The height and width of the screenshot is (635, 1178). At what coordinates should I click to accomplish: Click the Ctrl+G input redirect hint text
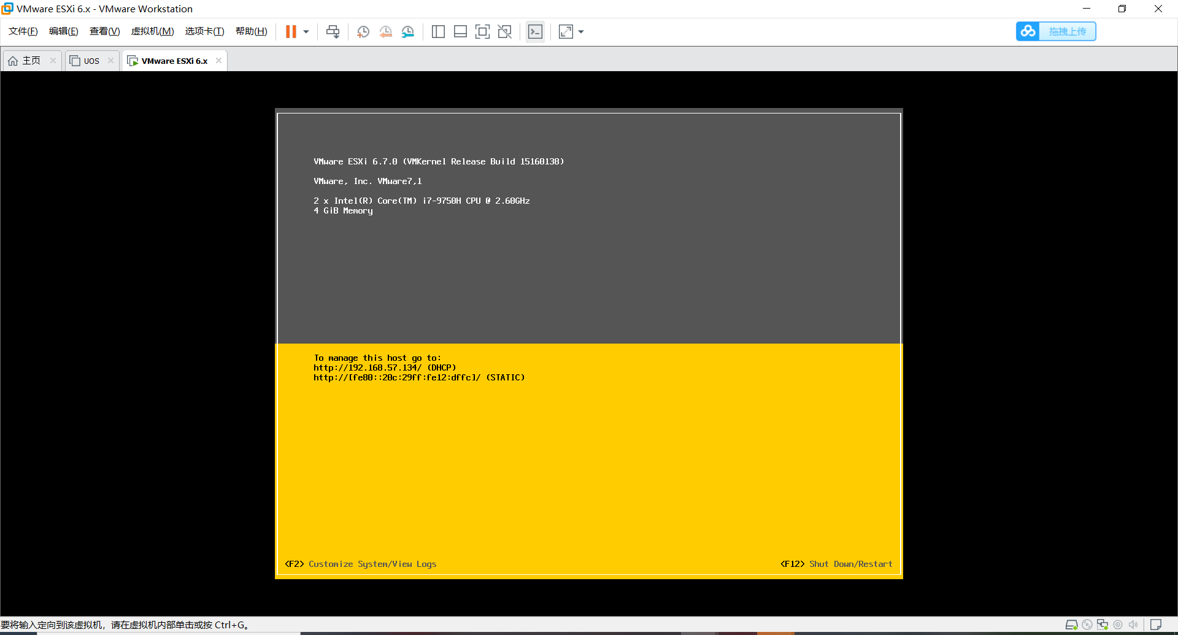pos(125,625)
